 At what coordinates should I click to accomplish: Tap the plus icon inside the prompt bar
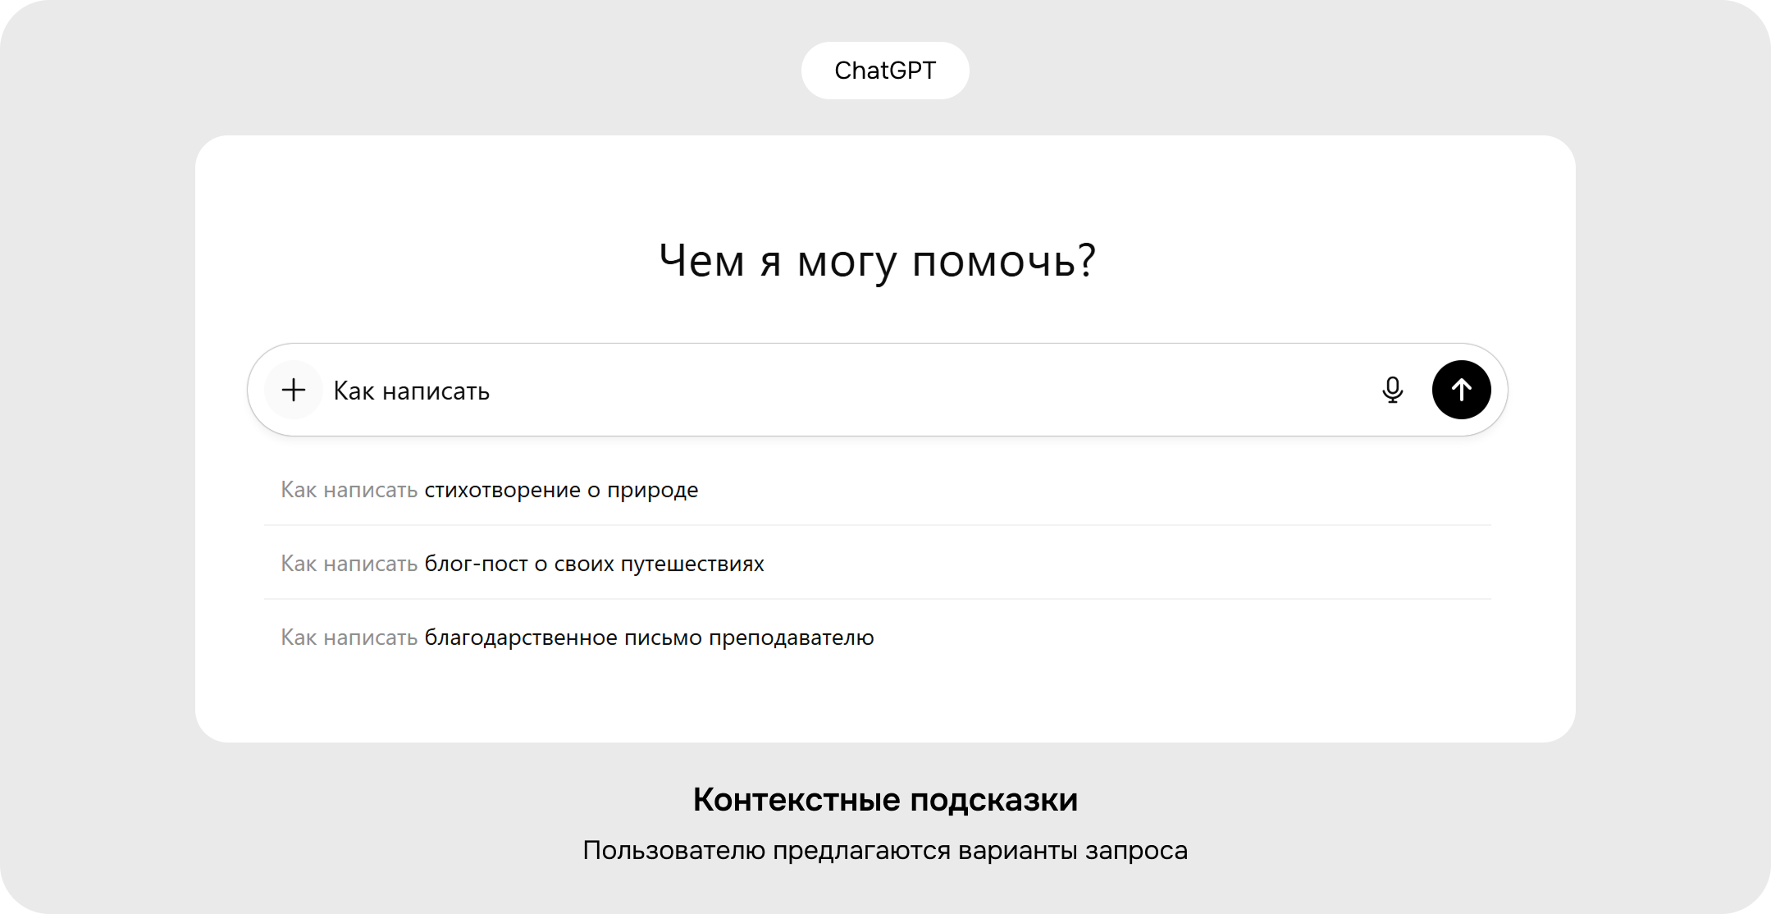click(293, 390)
